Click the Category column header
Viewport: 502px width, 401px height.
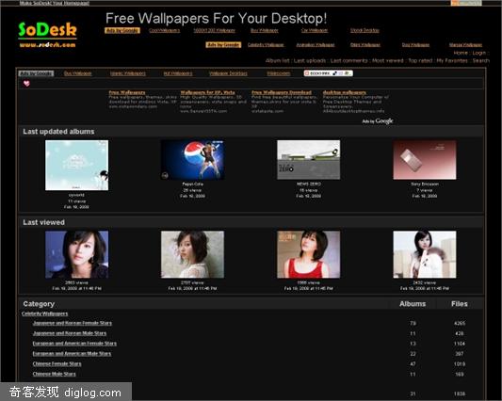coord(39,304)
